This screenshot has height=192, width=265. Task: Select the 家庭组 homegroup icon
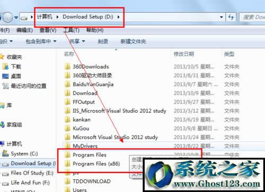(2, 125)
